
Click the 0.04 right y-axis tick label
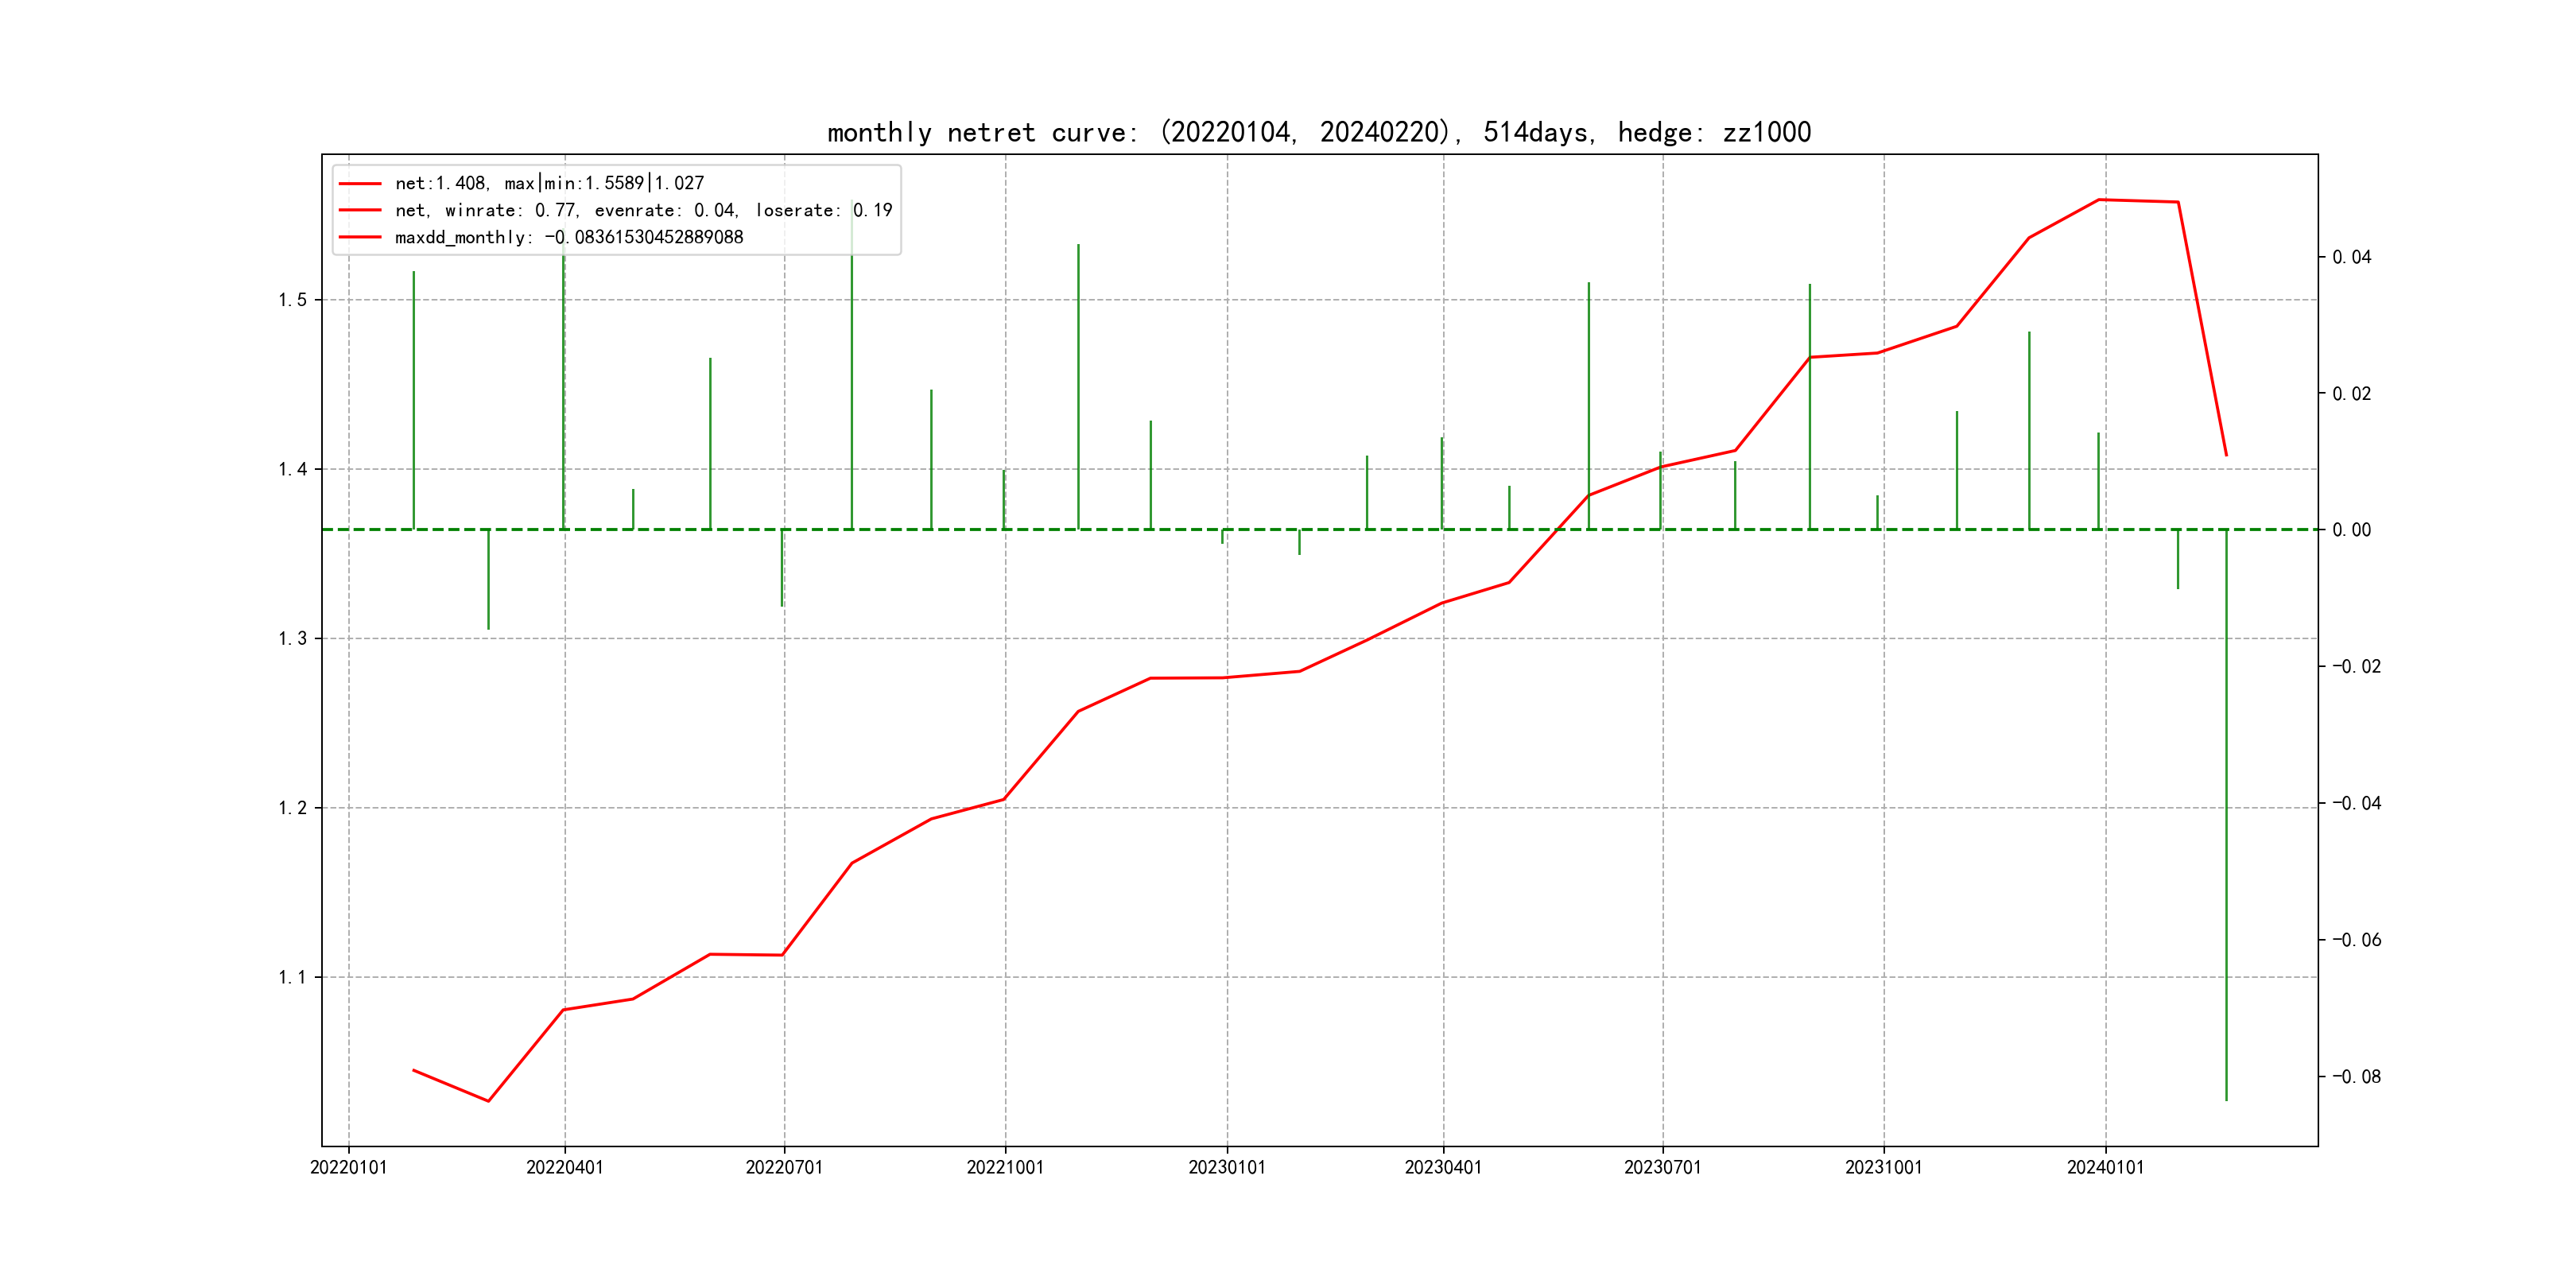pos(2351,257)
